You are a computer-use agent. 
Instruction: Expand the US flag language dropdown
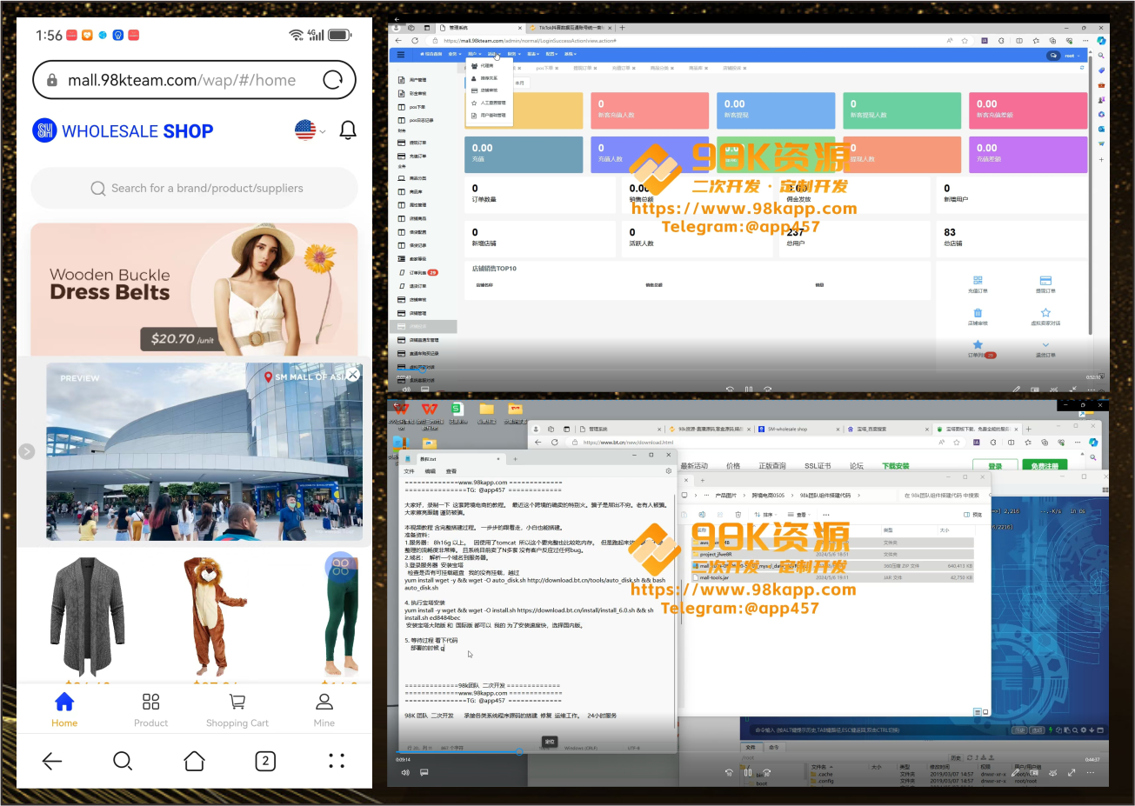tap(310, 130)
